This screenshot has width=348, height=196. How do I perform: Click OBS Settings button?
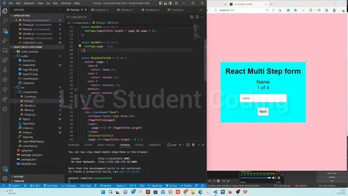point(332,177)
